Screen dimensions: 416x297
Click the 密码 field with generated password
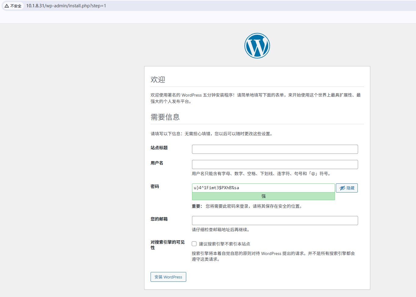click(263, 188)
